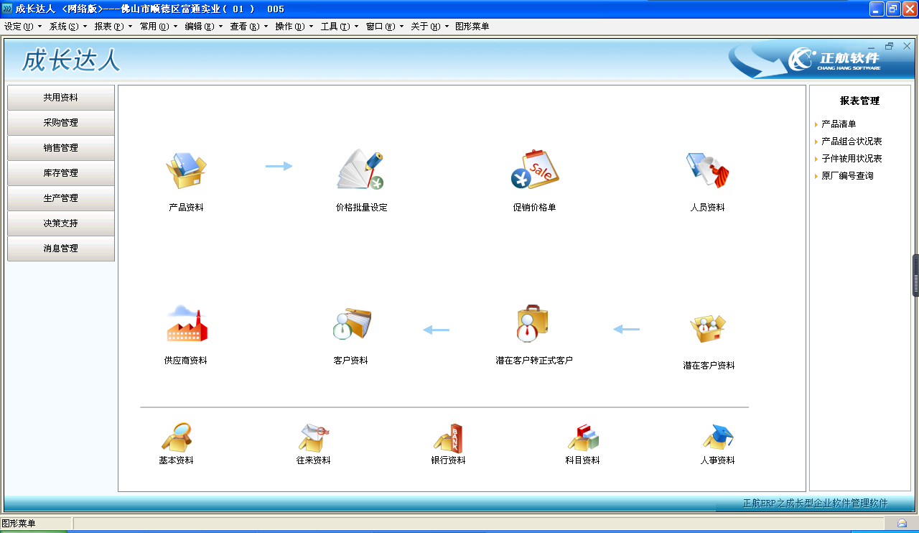Open the 潜在客户资料 prospect icon
Viewport: 919px width, 533px height.
click(x=708, y=329)
